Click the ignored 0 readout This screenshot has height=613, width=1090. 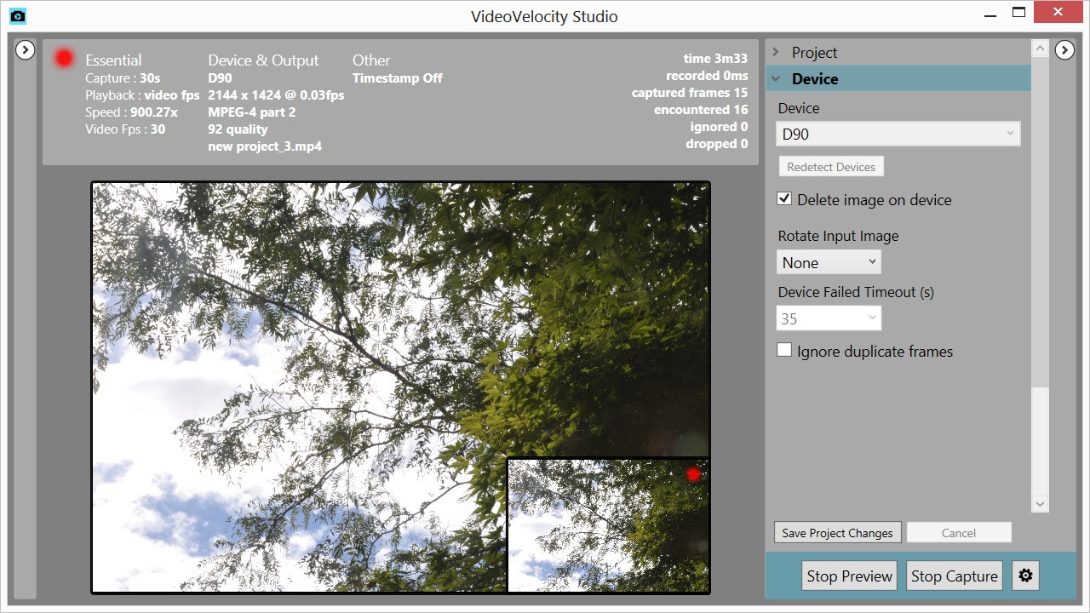pyautogui.click(x=719, y=127)
